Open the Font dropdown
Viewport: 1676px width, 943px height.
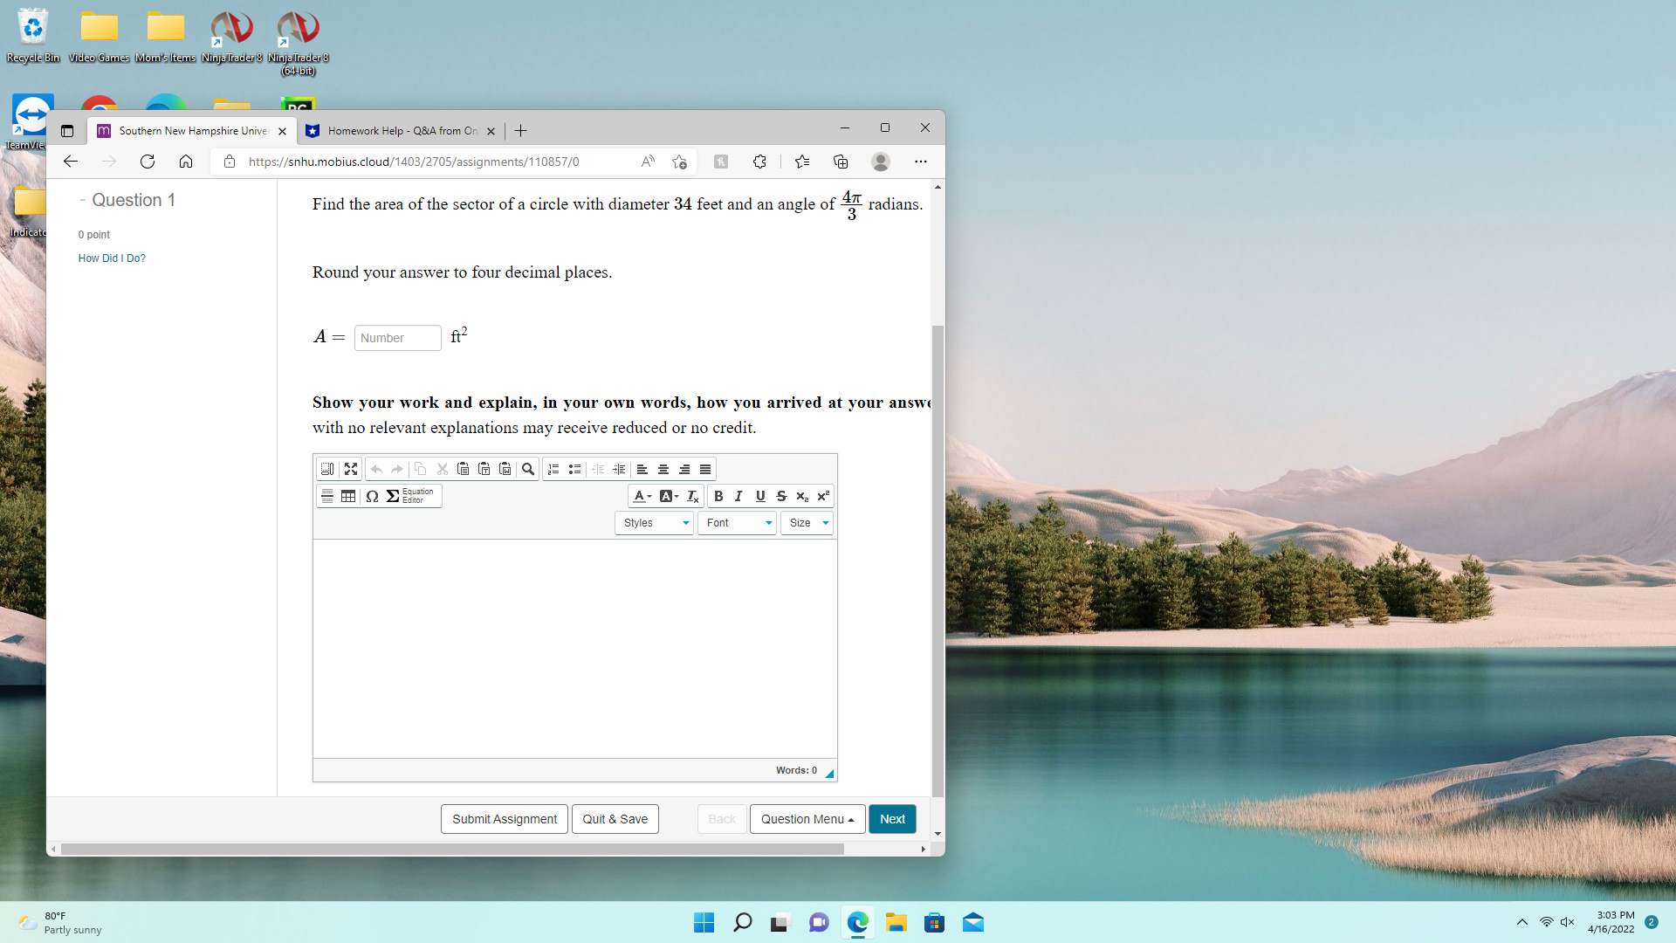pos(736,522)
